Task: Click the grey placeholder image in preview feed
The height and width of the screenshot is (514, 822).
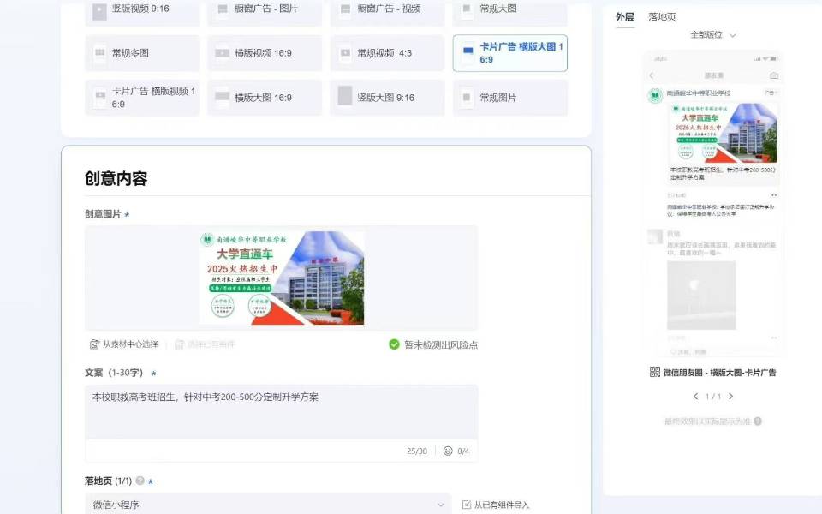Action: pyautogui.click(x=701, y=296)
